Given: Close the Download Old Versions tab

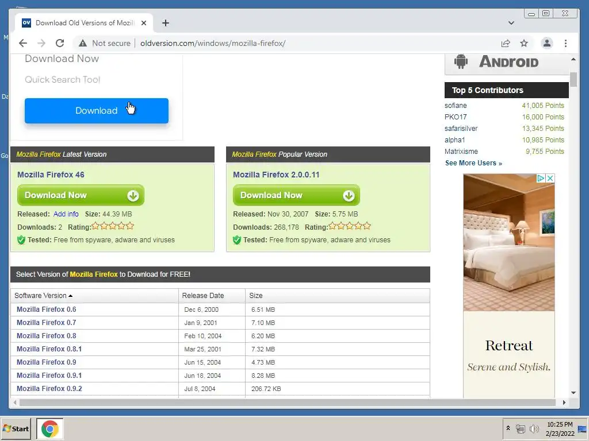Looking at the screenshot, I should coord(143,23).
